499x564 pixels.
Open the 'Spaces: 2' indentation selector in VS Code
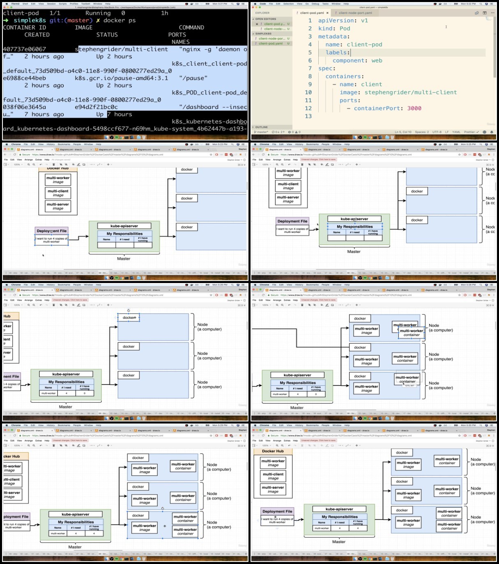point(422,132)
